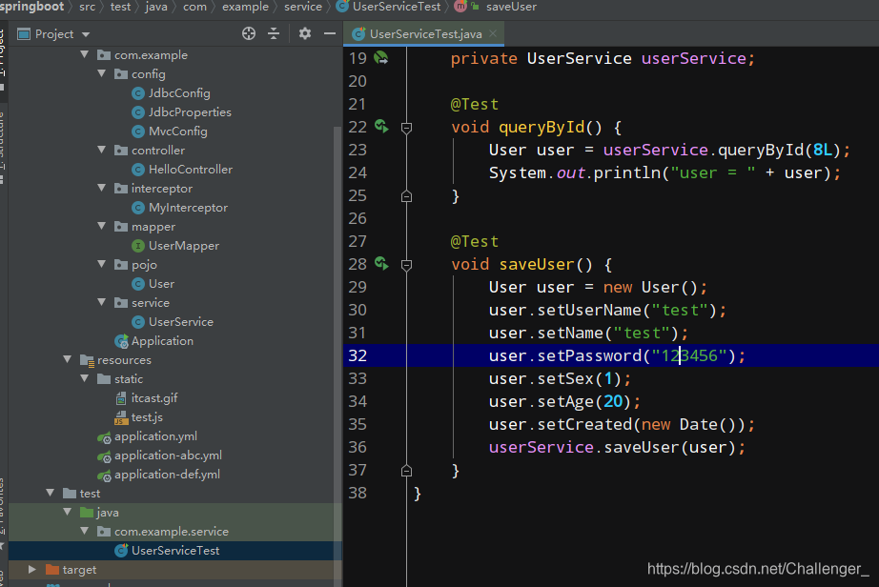879x587 pixels.
Task: Collapse the com.example package
Action: [85, 54]
